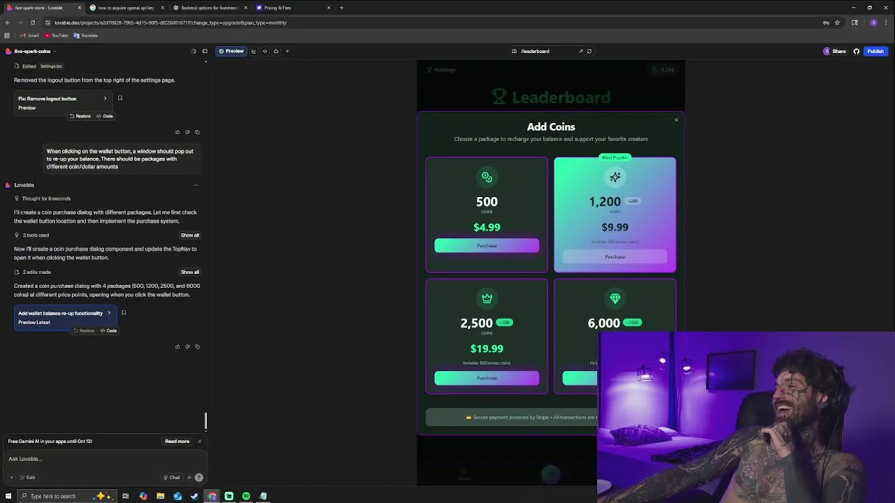Switch to the how to acquire openai api key tab

tap(126, 8)
